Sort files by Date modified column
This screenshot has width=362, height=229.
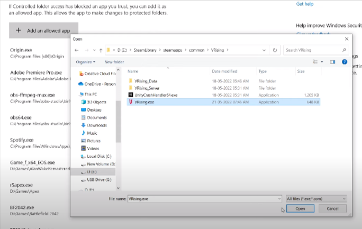pyautogui.click(x=224, y=71)
